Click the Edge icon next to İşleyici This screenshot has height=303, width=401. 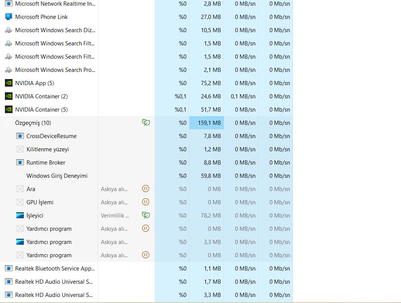tap(20, 216)
